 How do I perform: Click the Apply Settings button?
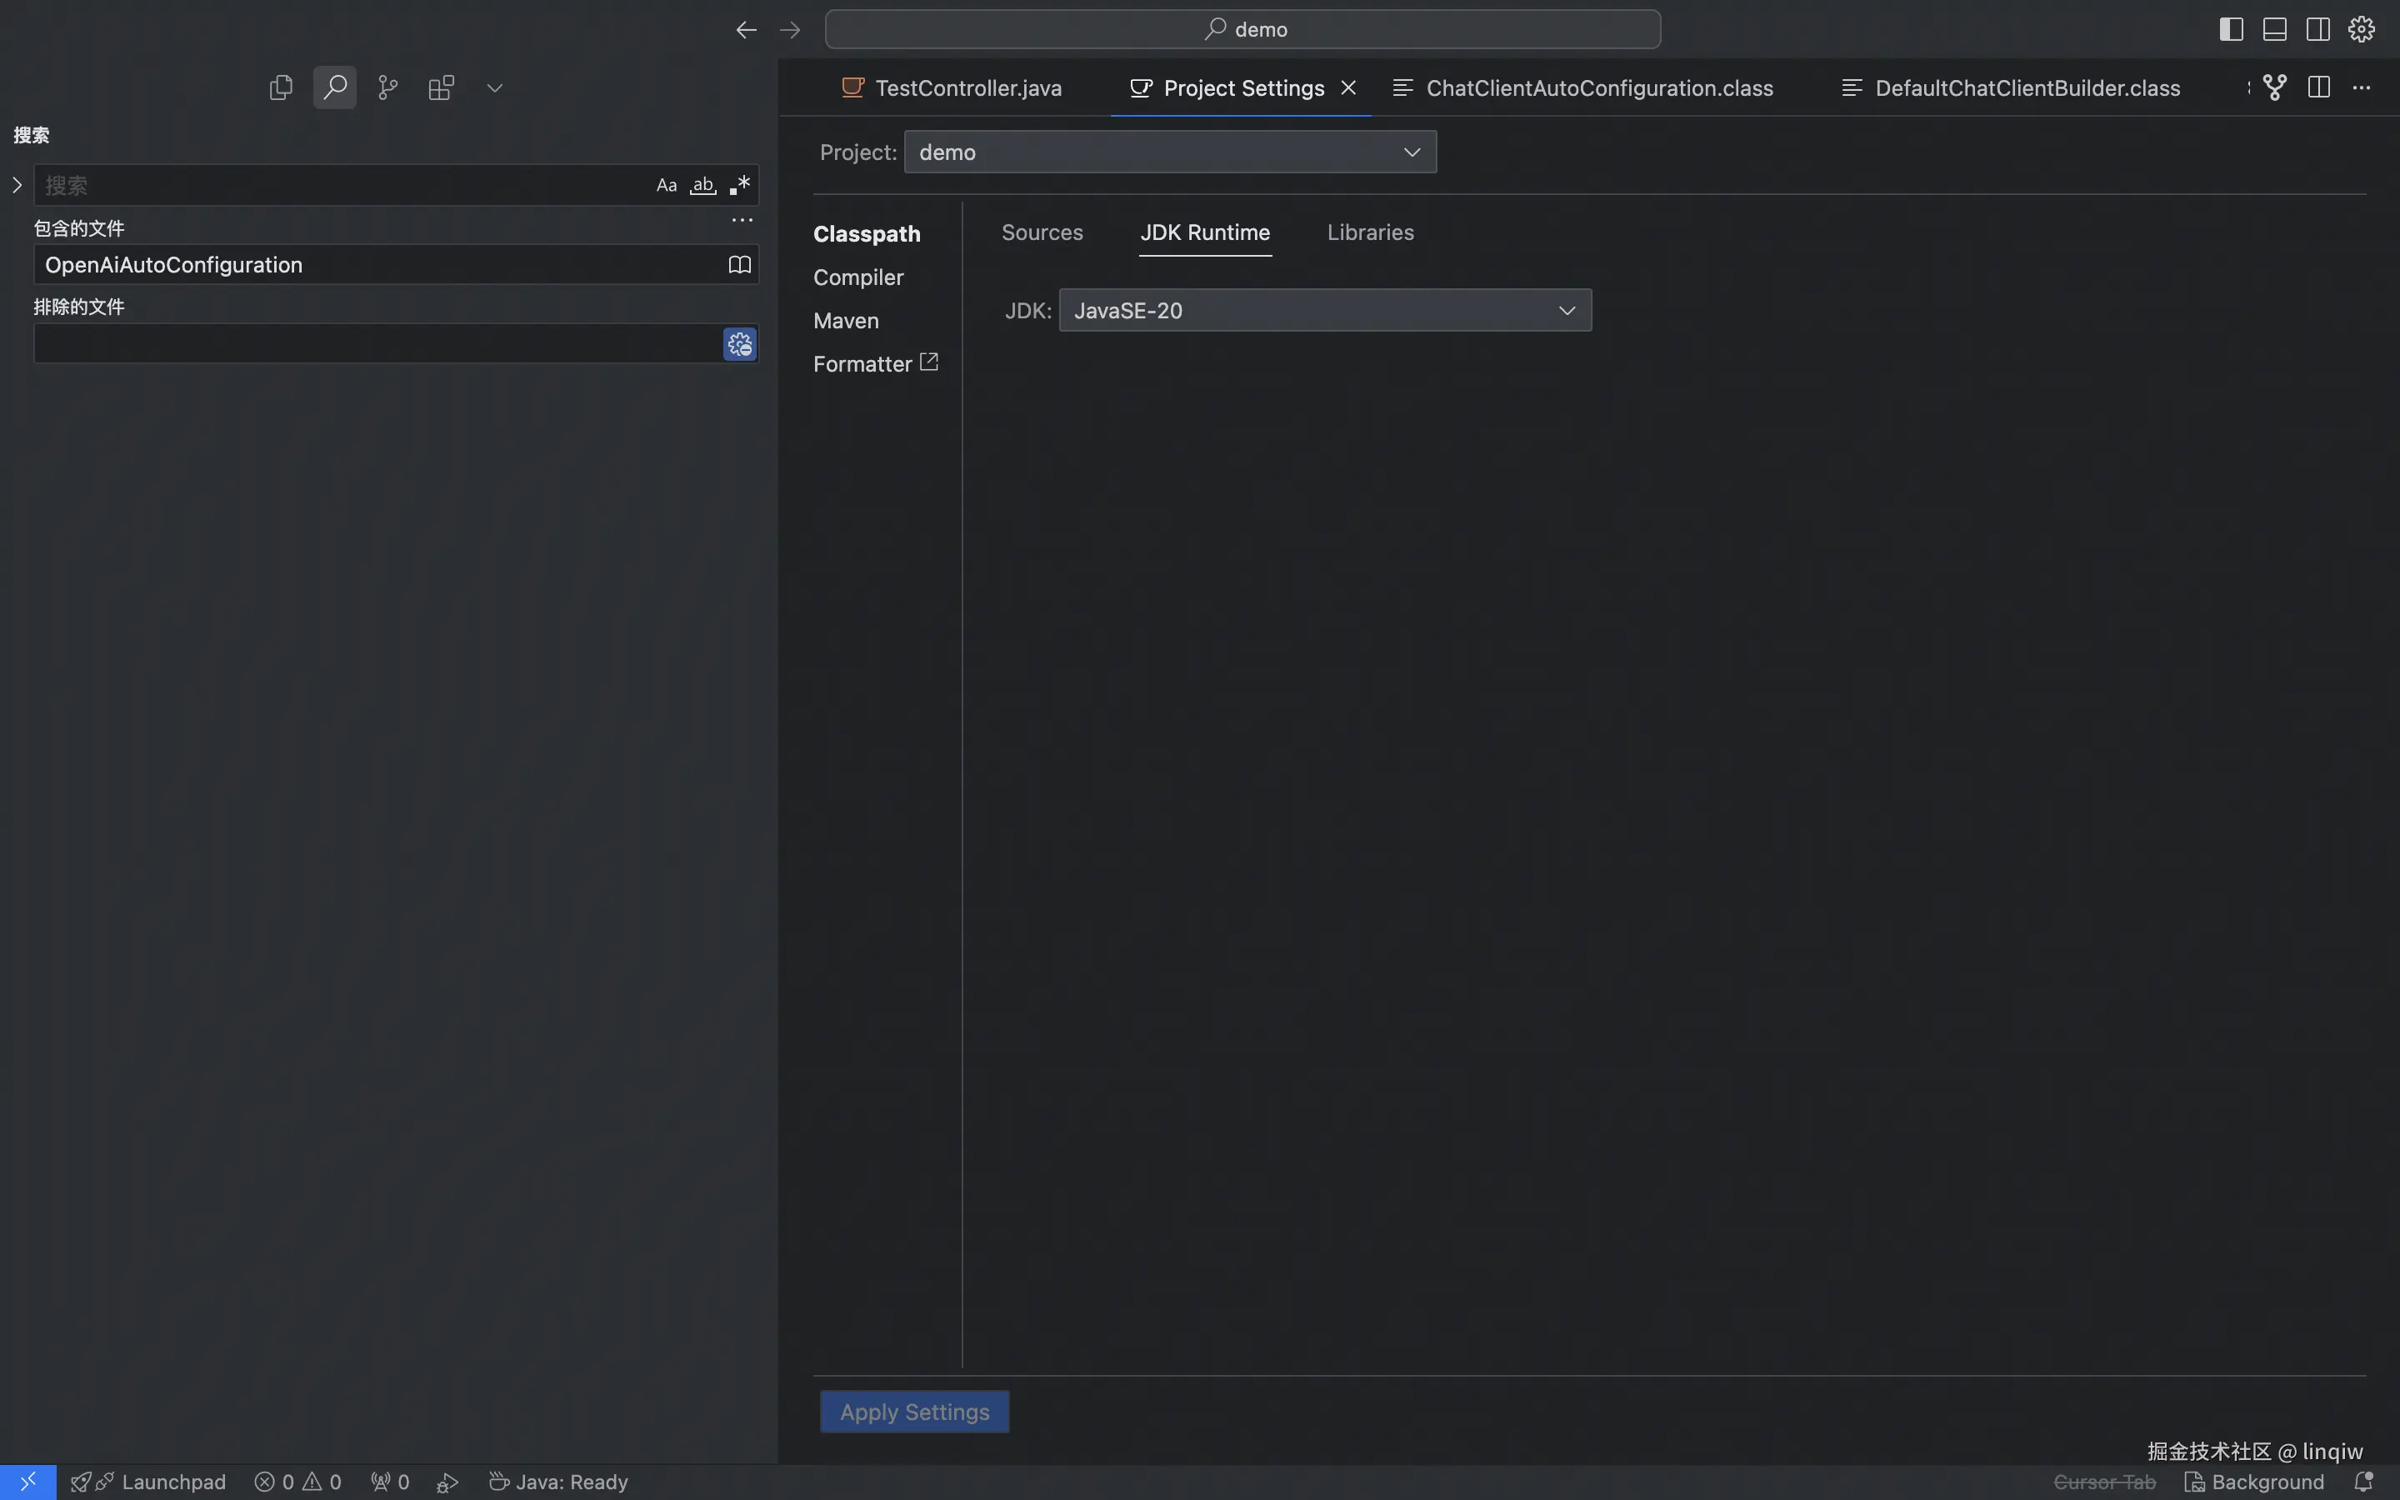pyautogui.click(x=914, y=1412)
